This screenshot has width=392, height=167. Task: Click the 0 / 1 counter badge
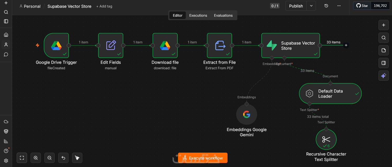(x=275, y=6)
